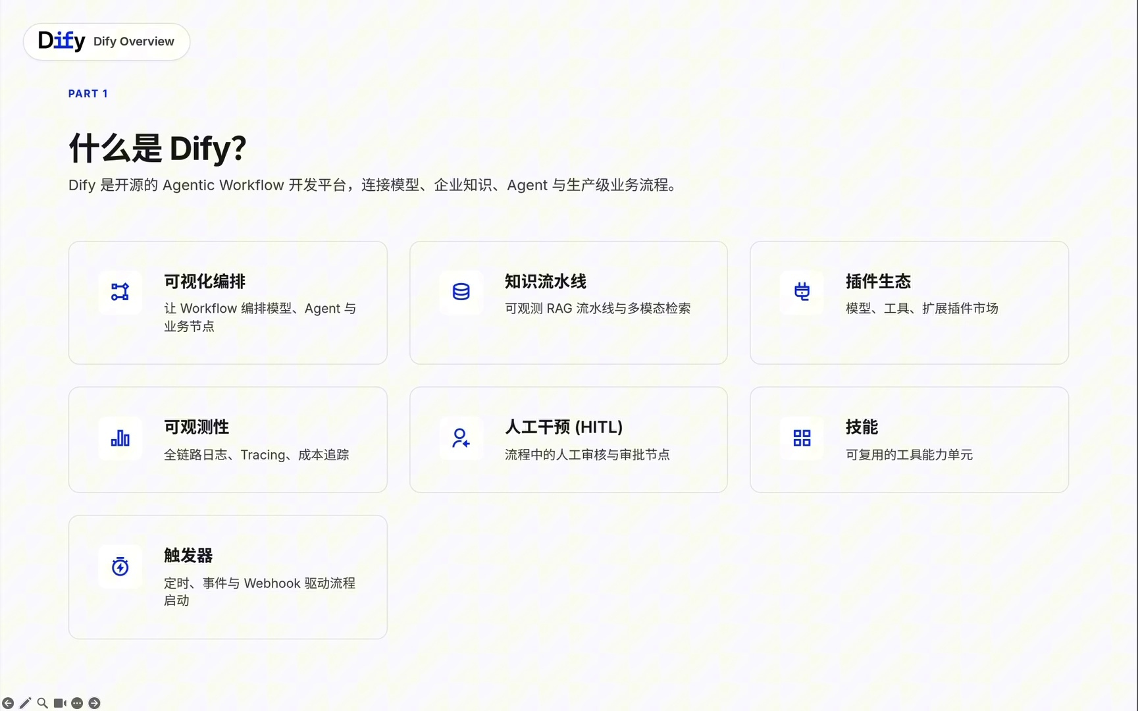Click the workflow icon beside 可视化编排
1138x711 pixels.
point(120,292)
